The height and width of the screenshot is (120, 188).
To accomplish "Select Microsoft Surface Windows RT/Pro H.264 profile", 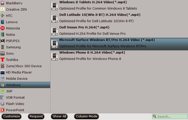I will 119,44.
